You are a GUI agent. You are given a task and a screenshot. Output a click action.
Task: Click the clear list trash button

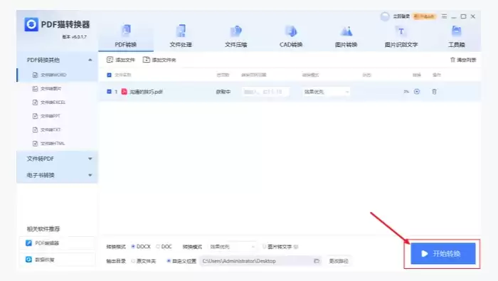coord(463,60)
